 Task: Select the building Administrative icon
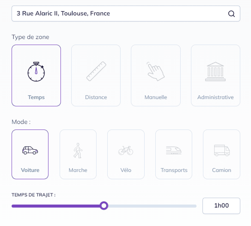coord(215,72)
